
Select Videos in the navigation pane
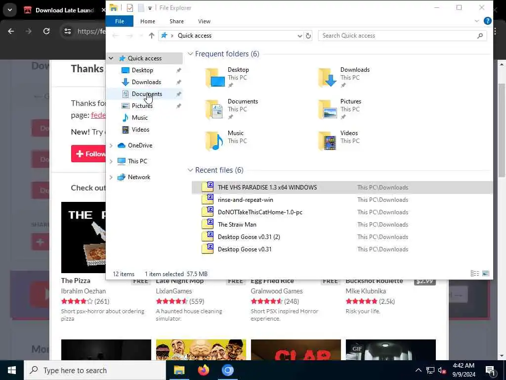[140, 130]
